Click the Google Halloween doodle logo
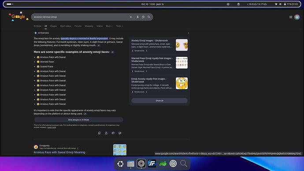 18,17
